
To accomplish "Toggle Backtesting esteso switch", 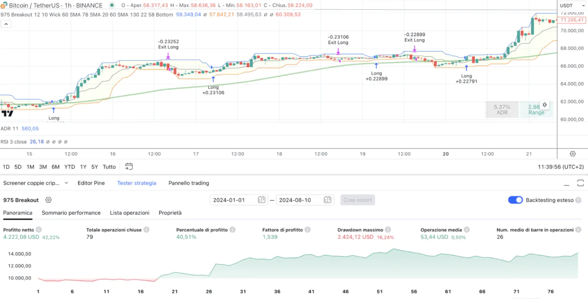I will tap(515, 200).
